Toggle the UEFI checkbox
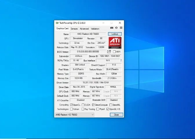Screen dimensions: 195x139 [x=114, y=52]
